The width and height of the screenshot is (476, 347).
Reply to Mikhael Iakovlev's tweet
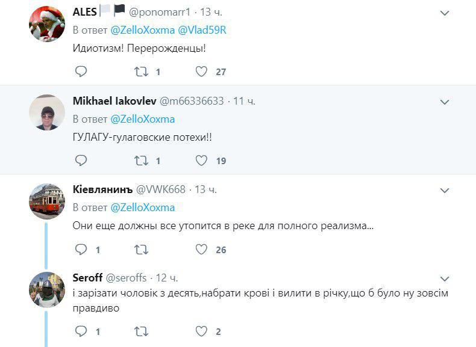coord(81,161)
